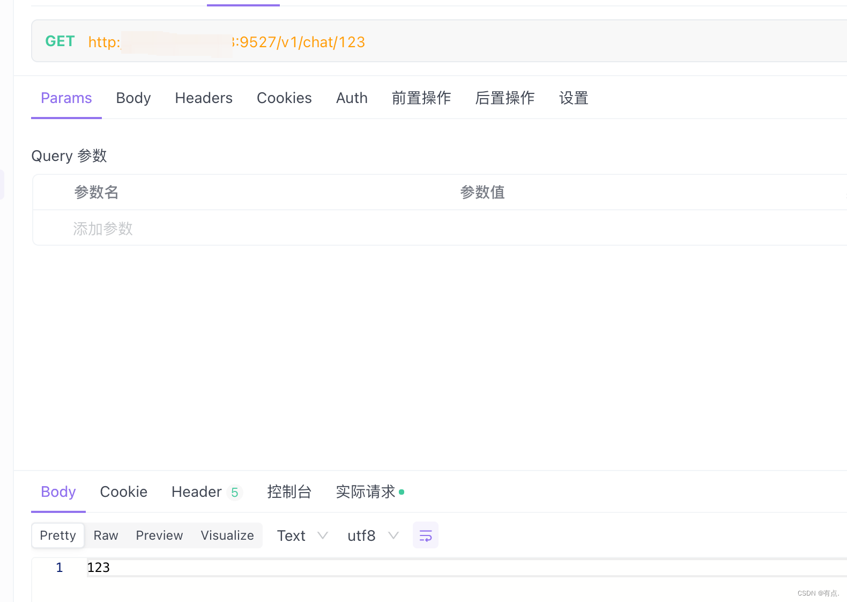Click line number 1 in response
This screenshot has width=847, height=602.
60,568
